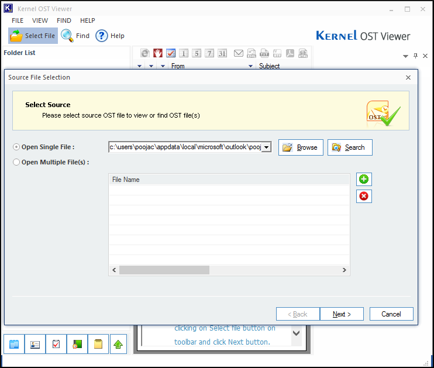Expand the third column filter arrow left of From
This screenshot has height=368, width=434.
click(x=163, y=66)
